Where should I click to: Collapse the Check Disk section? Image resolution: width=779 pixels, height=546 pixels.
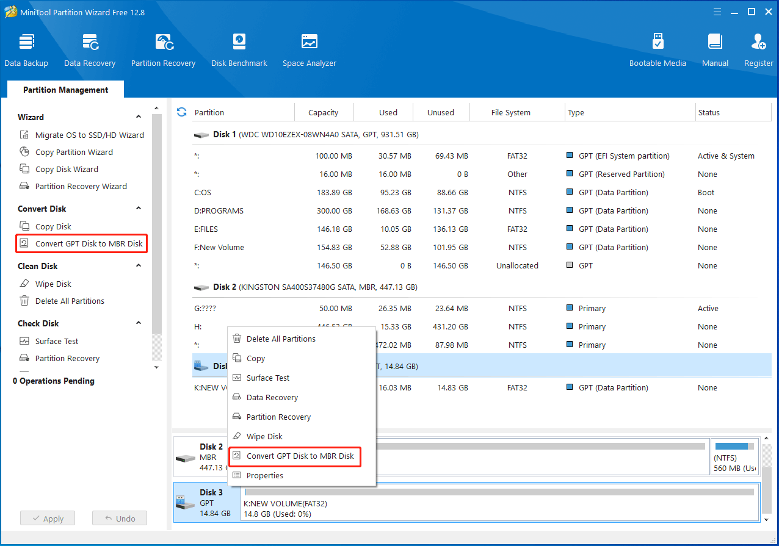click(x=139, y=323)
